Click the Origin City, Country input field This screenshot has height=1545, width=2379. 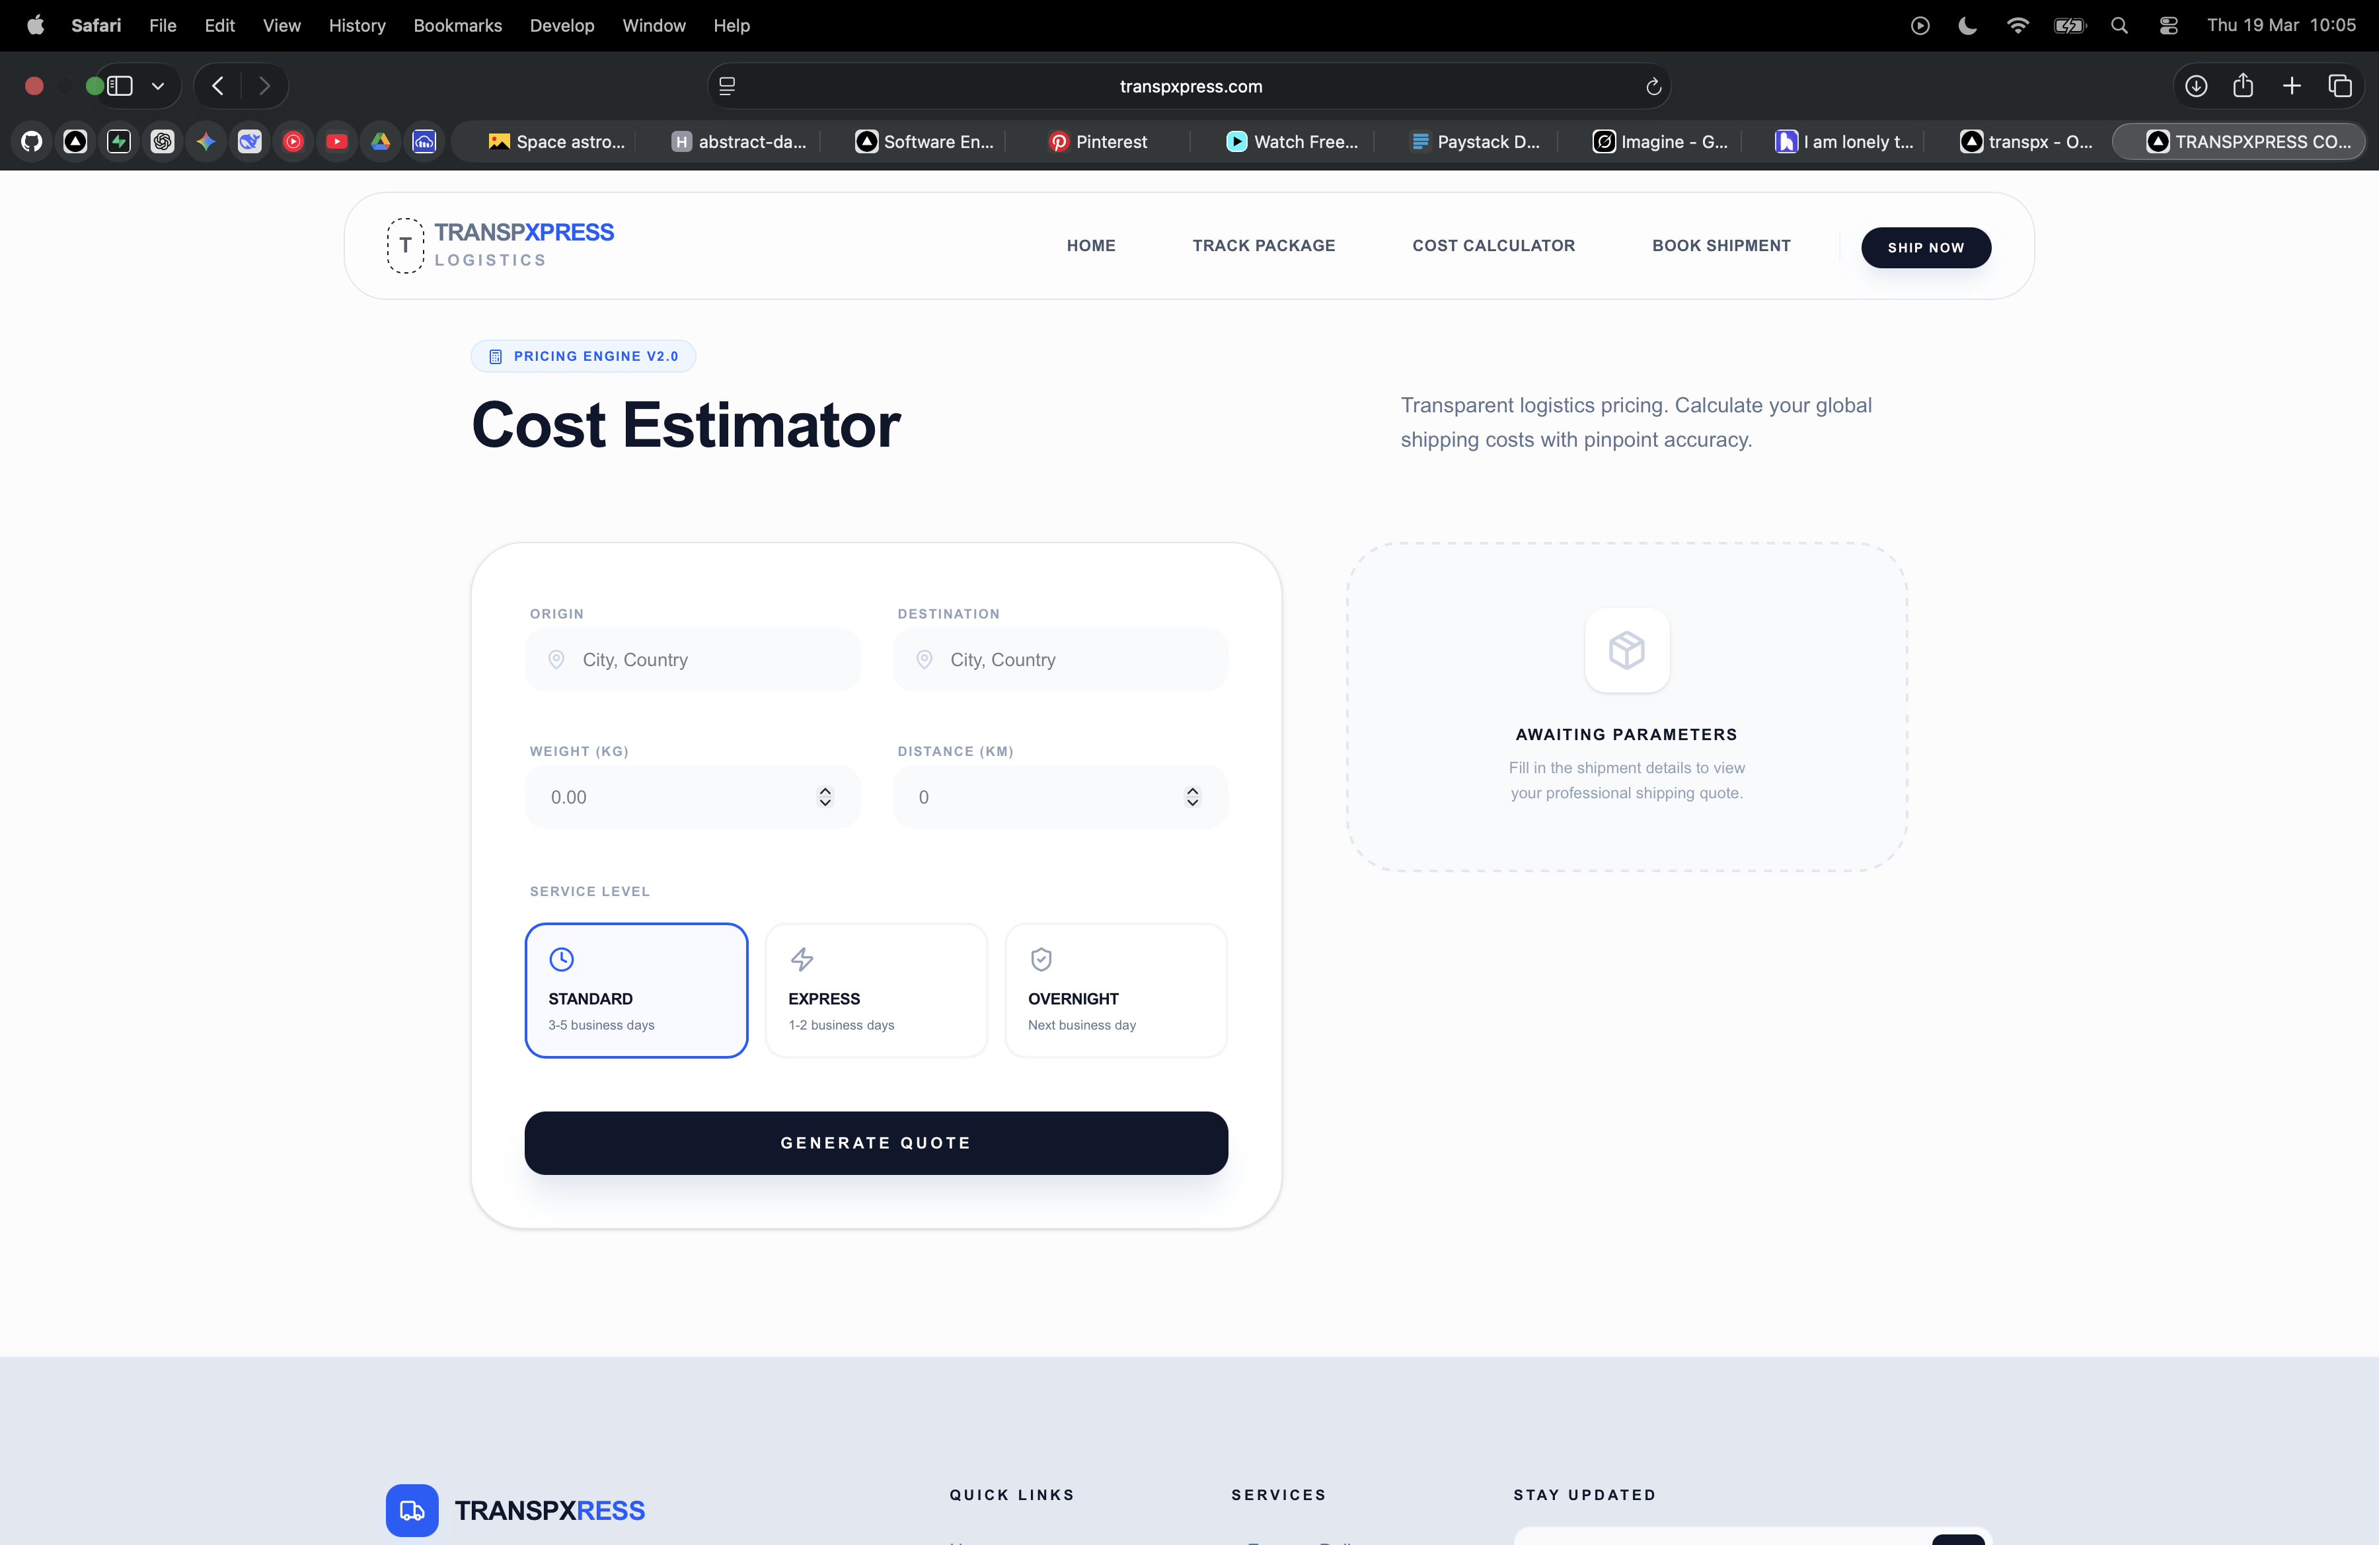click(x=693, y=659)
